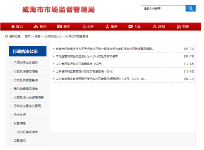Click the magnifier search button
The image size is (204, 150).
click(x=190, y=8)
